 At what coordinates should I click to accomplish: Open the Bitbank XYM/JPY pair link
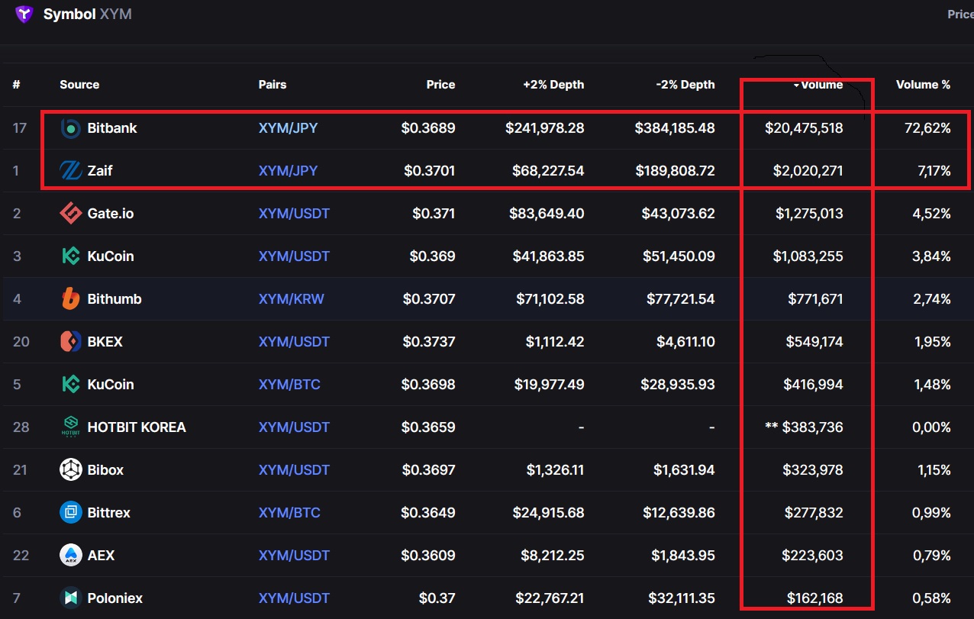click(x=288, y=128)
